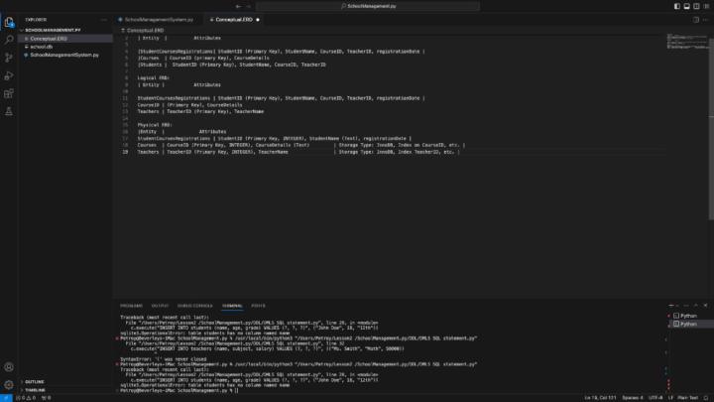Open Run and Debug view
The image size is (714, 402).
(x=9, y=75)
